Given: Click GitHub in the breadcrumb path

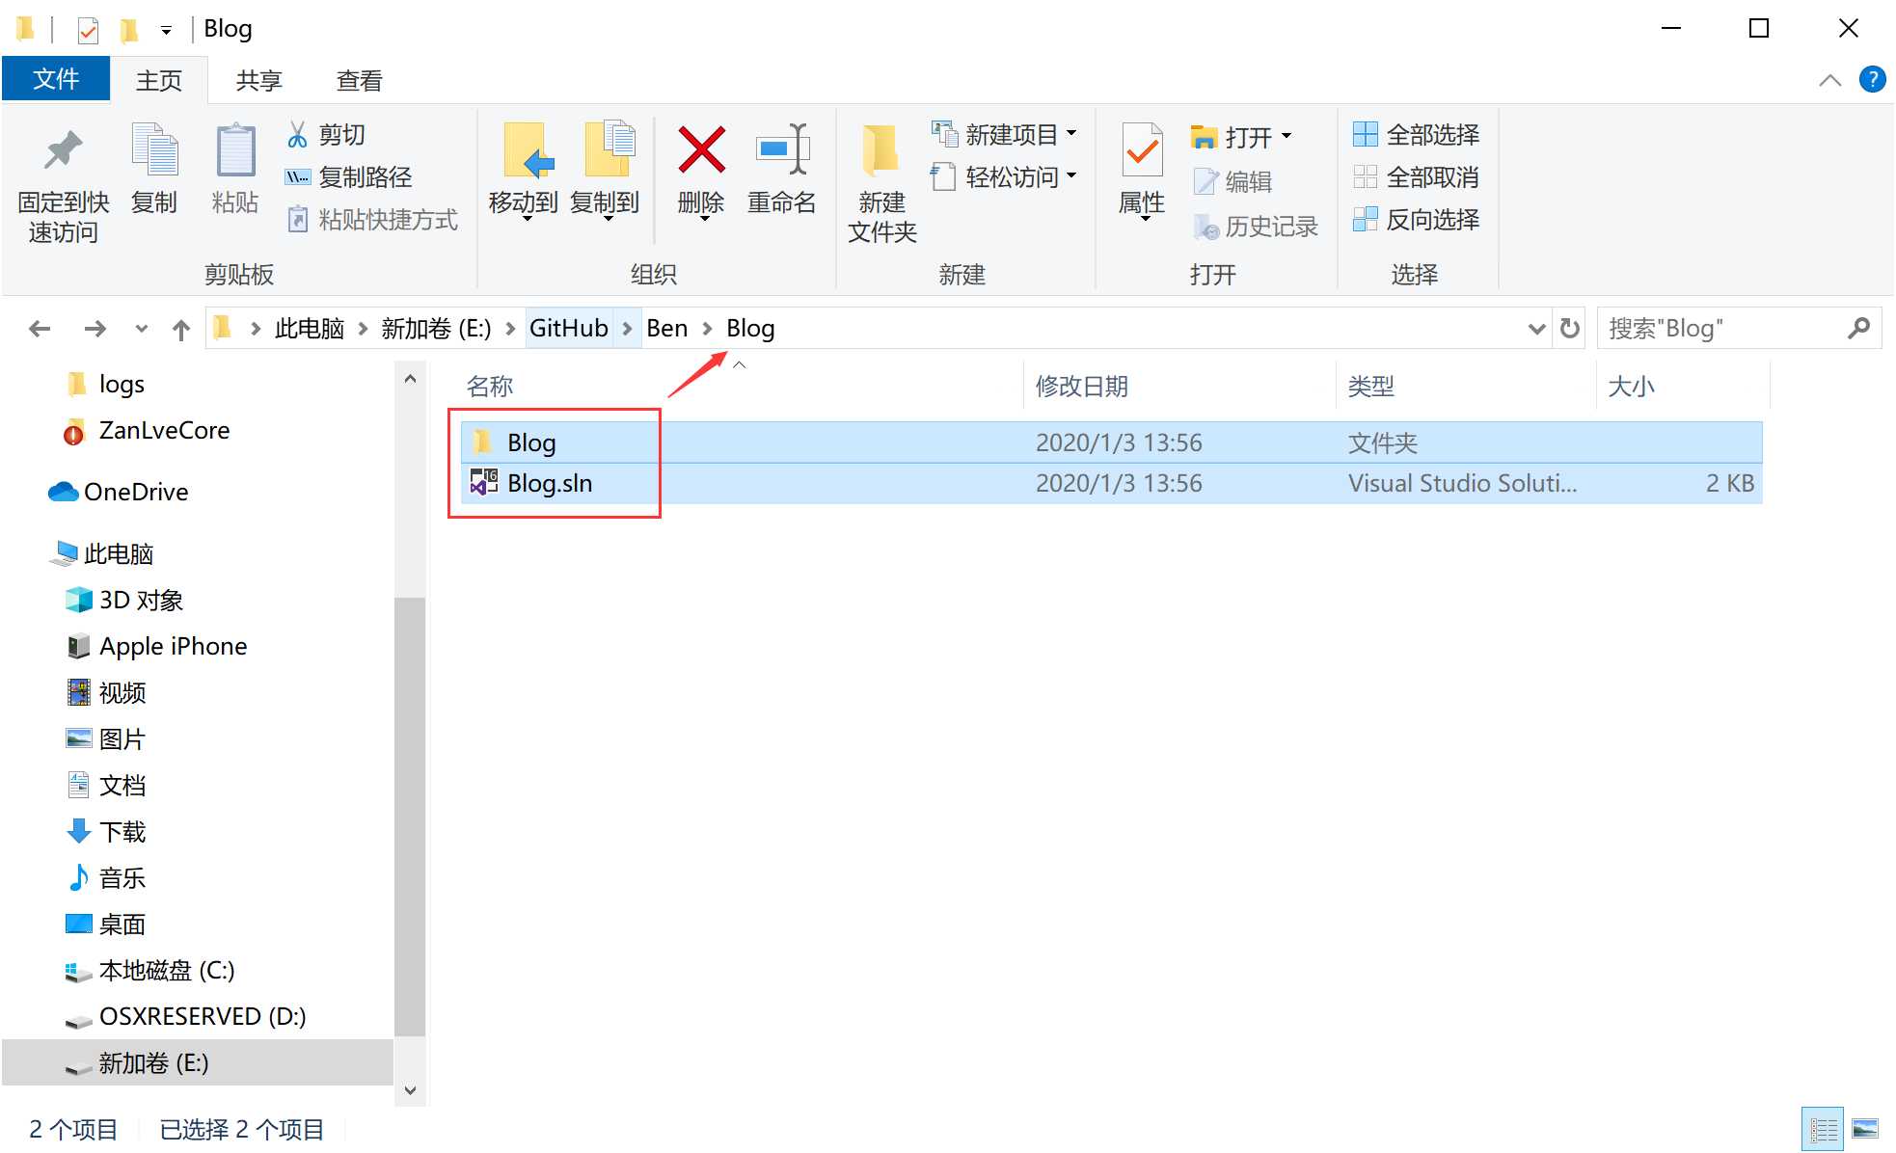Looking at the screenshot, I should point(568,329).
